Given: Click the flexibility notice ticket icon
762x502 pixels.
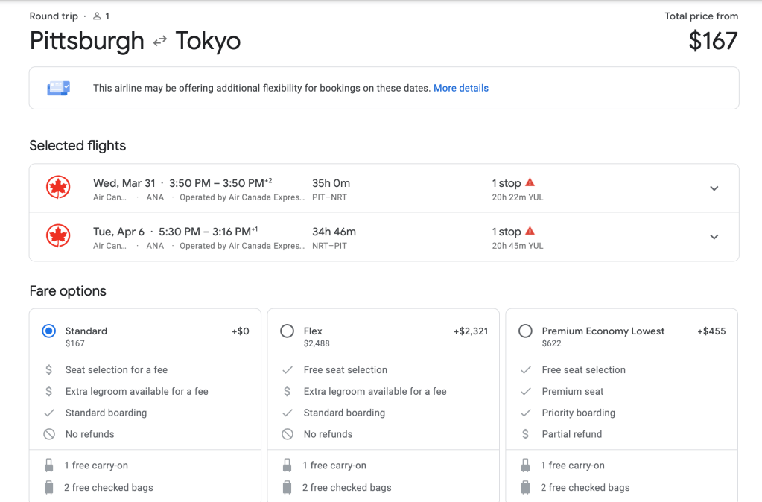Looking at the screenshot, I should [59, 88].
